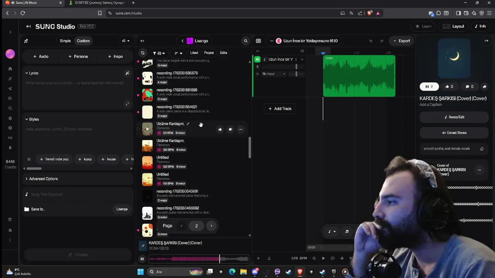Click the share arrow on the song card
Image resolution: width=495 pixels, height=278 pixels.
click(484, 86)
